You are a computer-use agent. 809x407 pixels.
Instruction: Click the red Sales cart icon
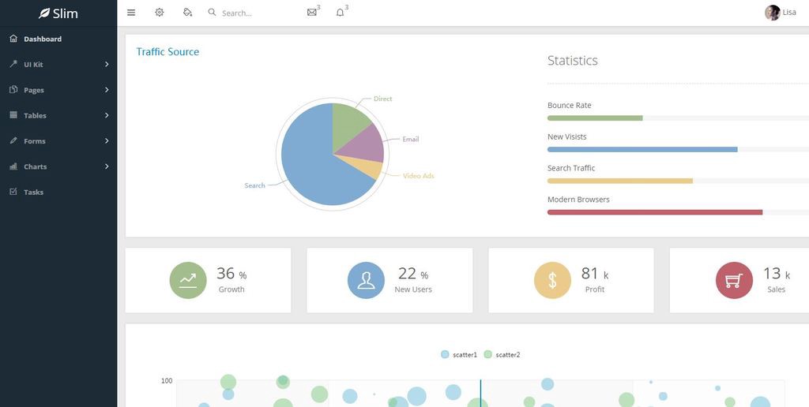coord(734,280)
